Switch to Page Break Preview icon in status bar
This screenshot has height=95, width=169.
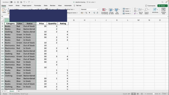(142, 94)
